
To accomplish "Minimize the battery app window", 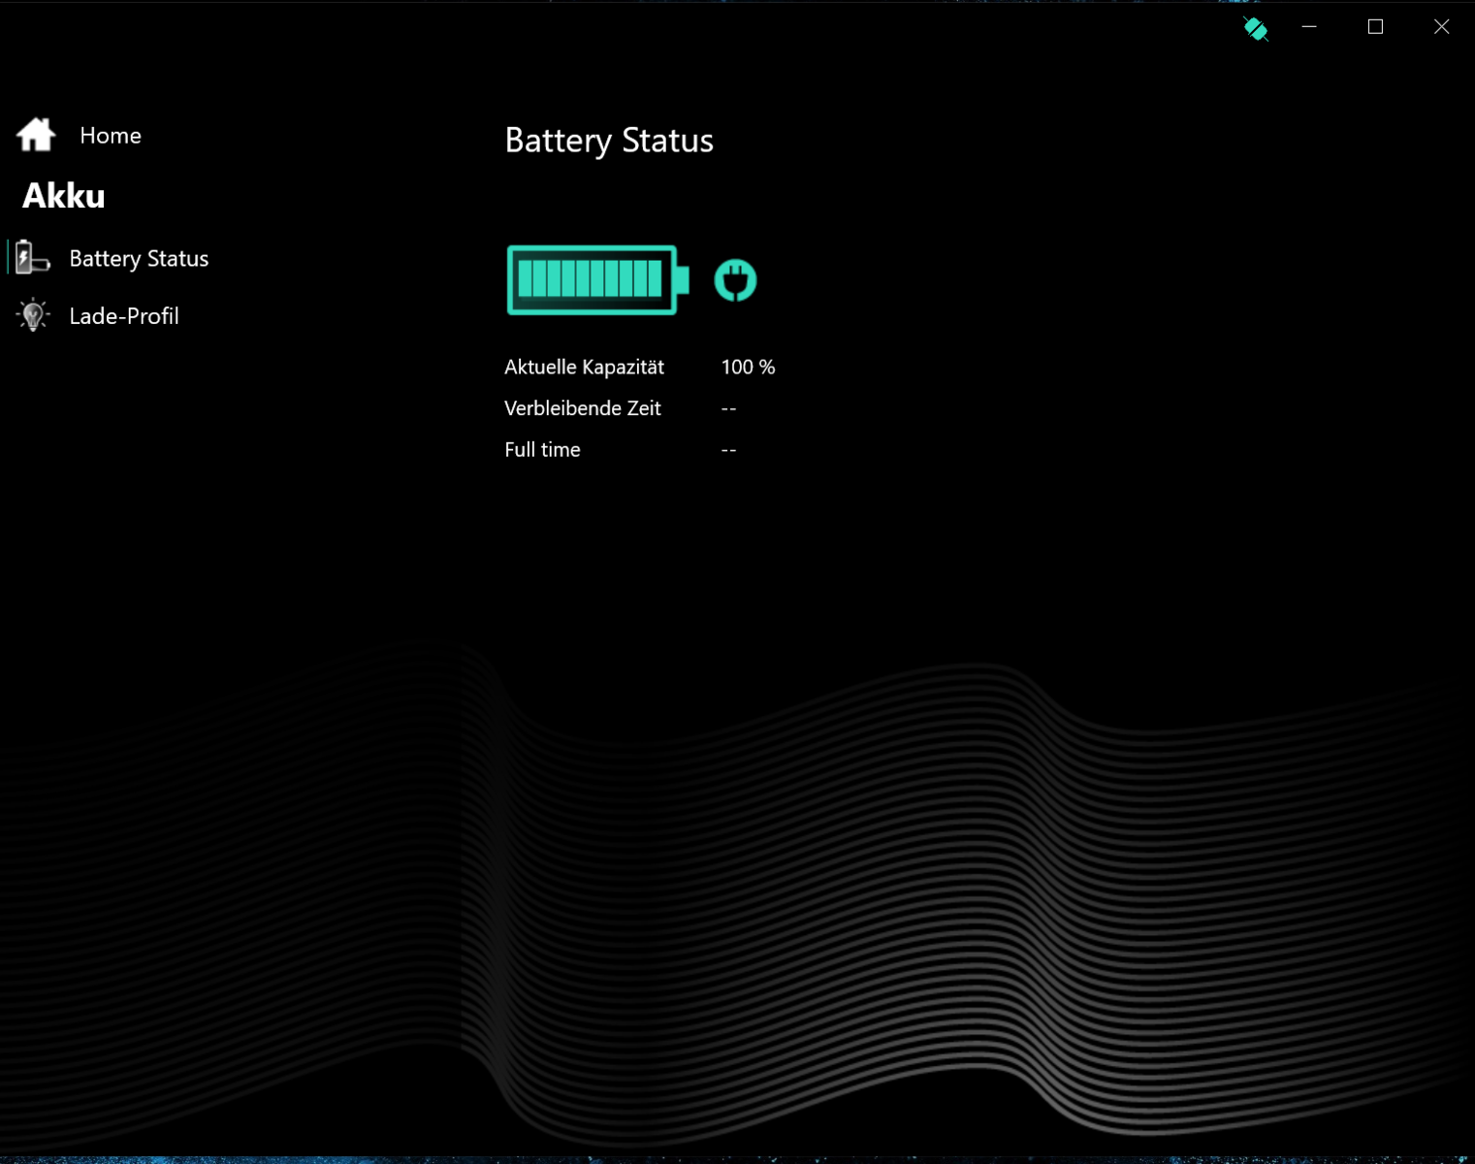I will (x=1309, y=27).
